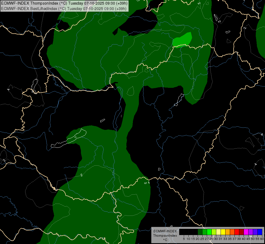
Task: Click the dark red 39–40 legend swatch
Action: 241,232
